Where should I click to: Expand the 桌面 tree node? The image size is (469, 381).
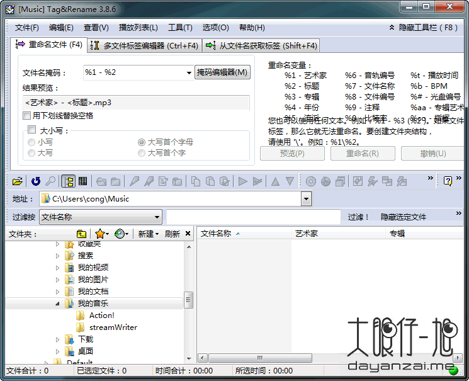[57, 351]
